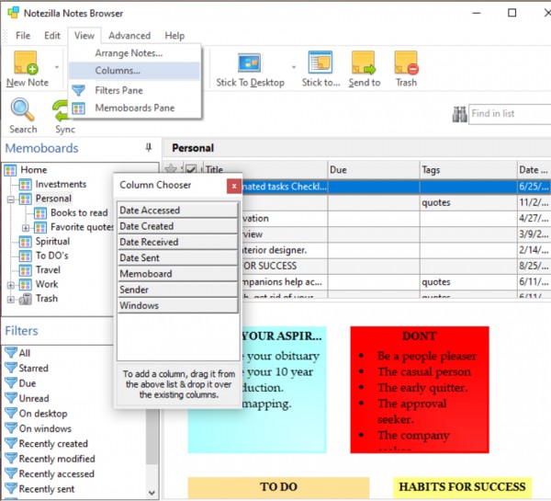Click the Sync arrows icon

[61, 111]
